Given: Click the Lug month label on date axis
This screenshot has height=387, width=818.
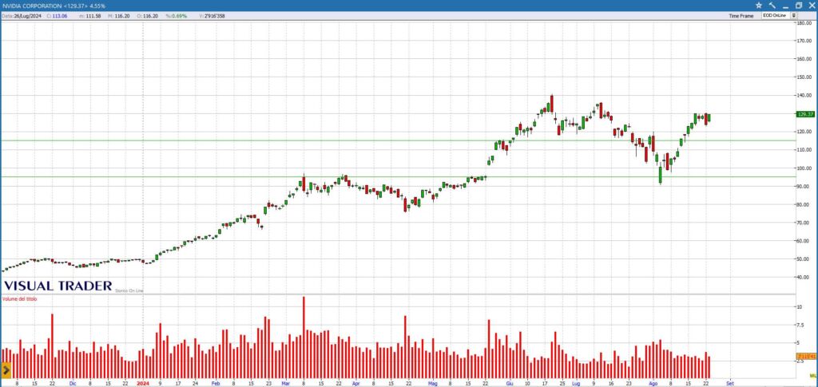Looking at the screenshot, I should pyautogui.click(x=575, y=383).
